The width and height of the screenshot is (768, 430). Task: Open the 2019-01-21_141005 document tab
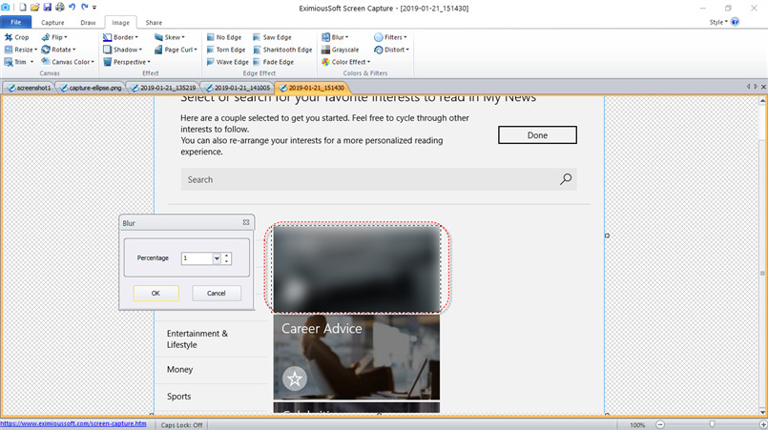(238, 88)
